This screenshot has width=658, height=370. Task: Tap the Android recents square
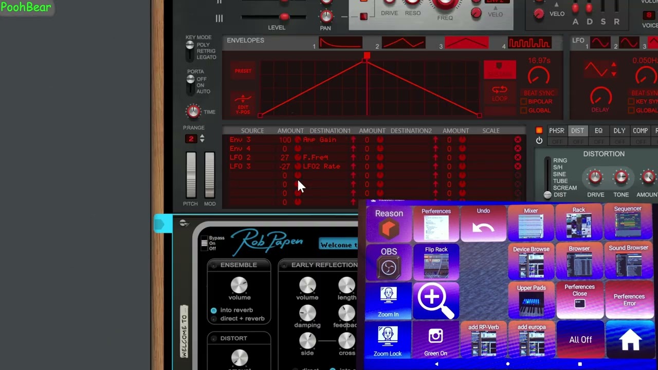click(x=580, y=364)
